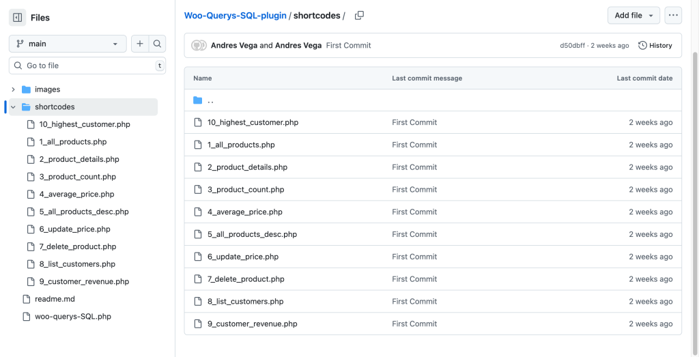This screenshot has height=357, width=699.
Task: Open readme.md in the file tree
Action: click(x=55, y=299)
